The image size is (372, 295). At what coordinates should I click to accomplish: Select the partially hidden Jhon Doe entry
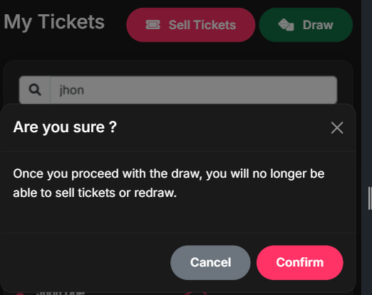coord(61,293)
